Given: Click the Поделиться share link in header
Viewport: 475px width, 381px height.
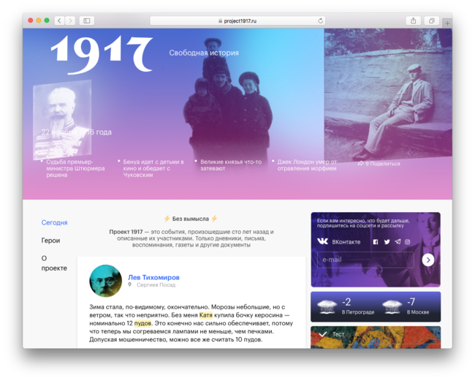Looking at the screenshot, I should [380, 164].
